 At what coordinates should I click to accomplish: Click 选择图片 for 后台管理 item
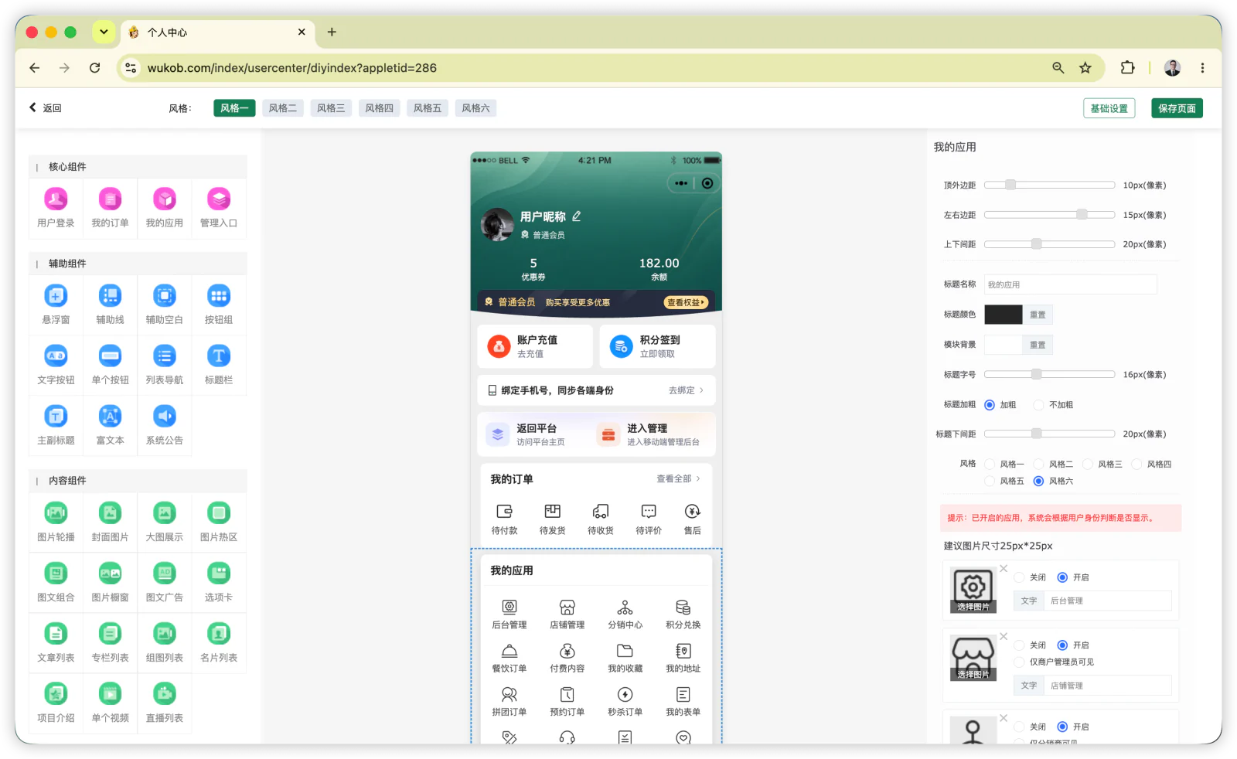(x=973, y=607)
